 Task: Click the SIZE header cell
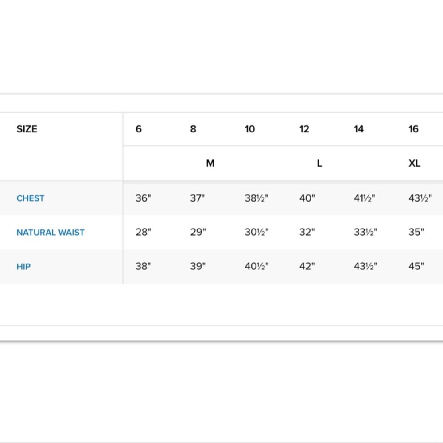[x=27, y=129]
